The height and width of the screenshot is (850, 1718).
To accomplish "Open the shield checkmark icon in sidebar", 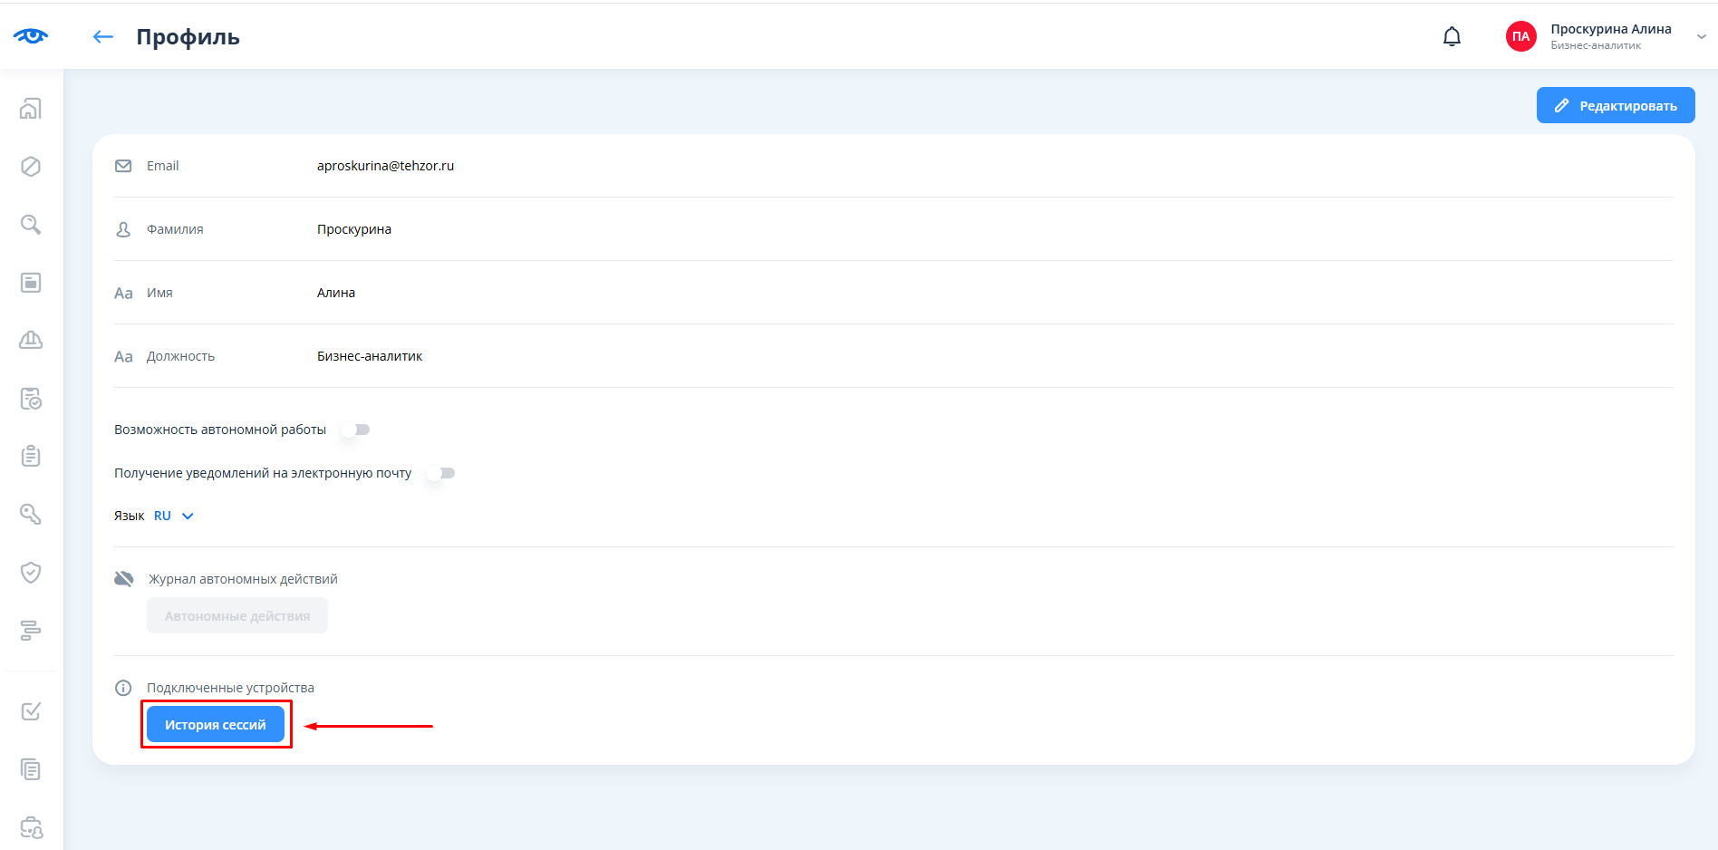I will click(x=31, y=572).
